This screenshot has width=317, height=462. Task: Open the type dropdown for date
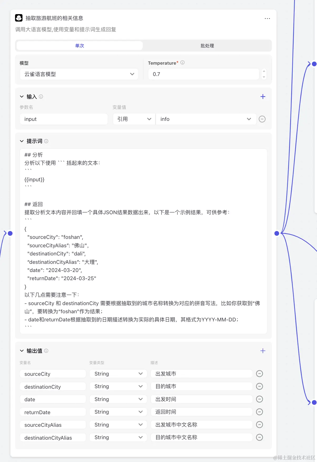[x=118, y=399]
